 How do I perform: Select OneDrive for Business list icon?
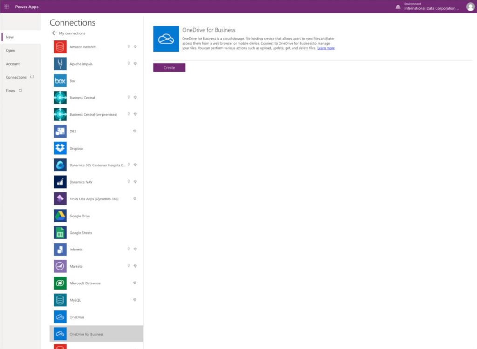click(x=60, y=334)
